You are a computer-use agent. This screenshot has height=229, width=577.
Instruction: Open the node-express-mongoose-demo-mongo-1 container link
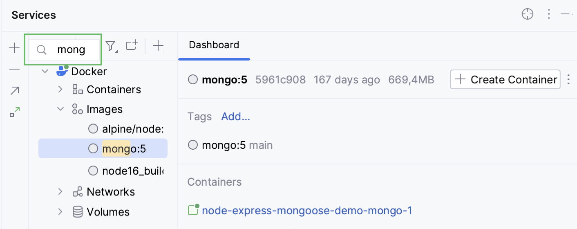point(307,211)
